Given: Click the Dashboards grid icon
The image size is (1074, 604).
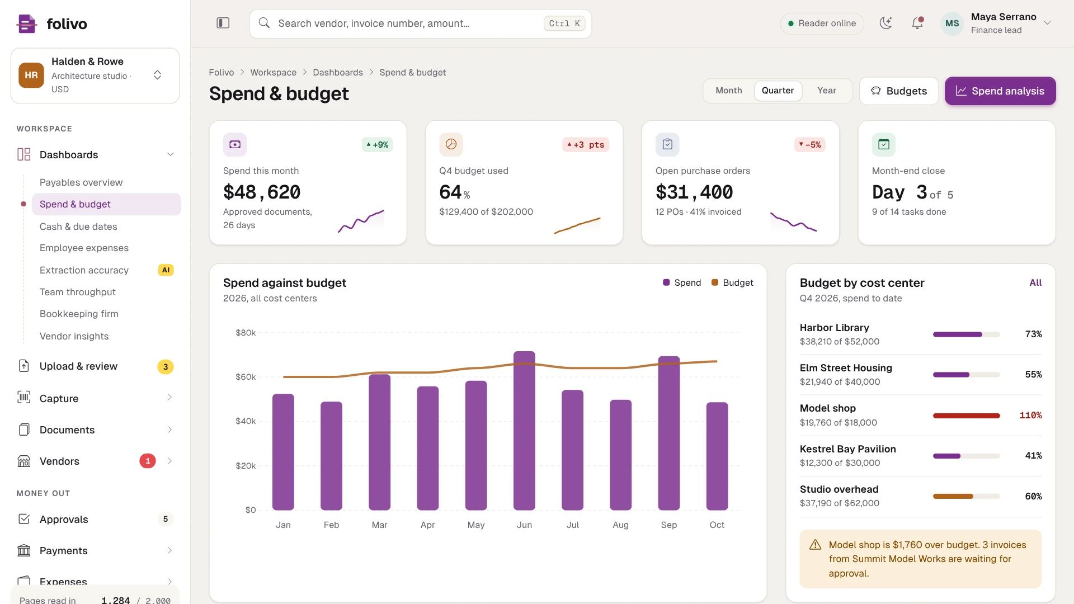Looking at the screenshot, I should [23, 154].
